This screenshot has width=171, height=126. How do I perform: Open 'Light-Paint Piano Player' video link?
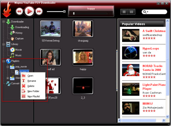click(x=154, y=87)
